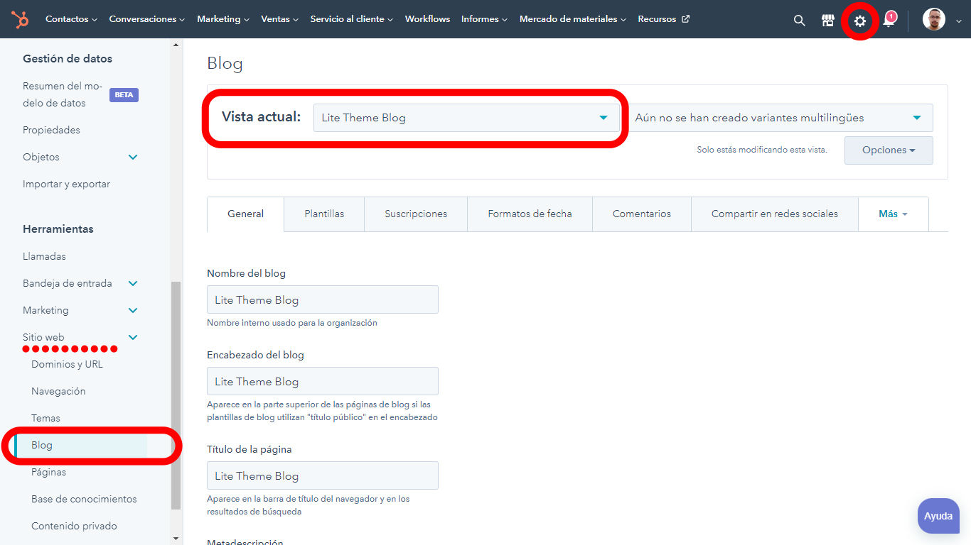Click the Opciones dropdown button
The height and width of the screenshot is (545, 971).
tap(889, 150)
